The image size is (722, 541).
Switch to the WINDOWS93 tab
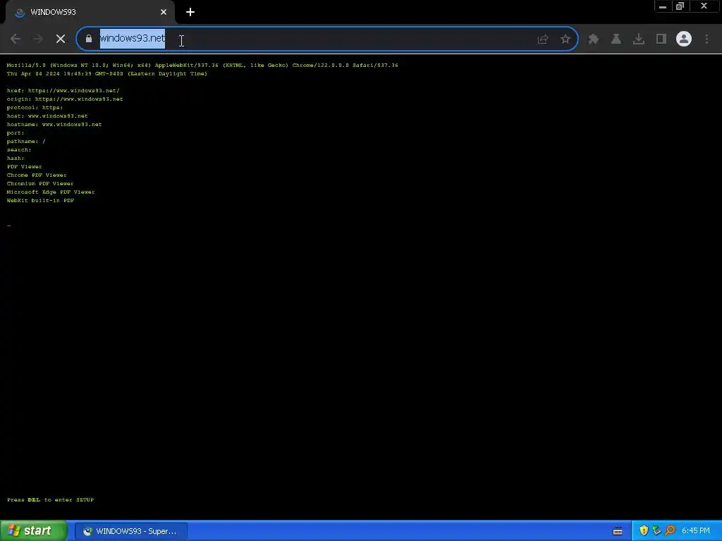tap(90, 13)
